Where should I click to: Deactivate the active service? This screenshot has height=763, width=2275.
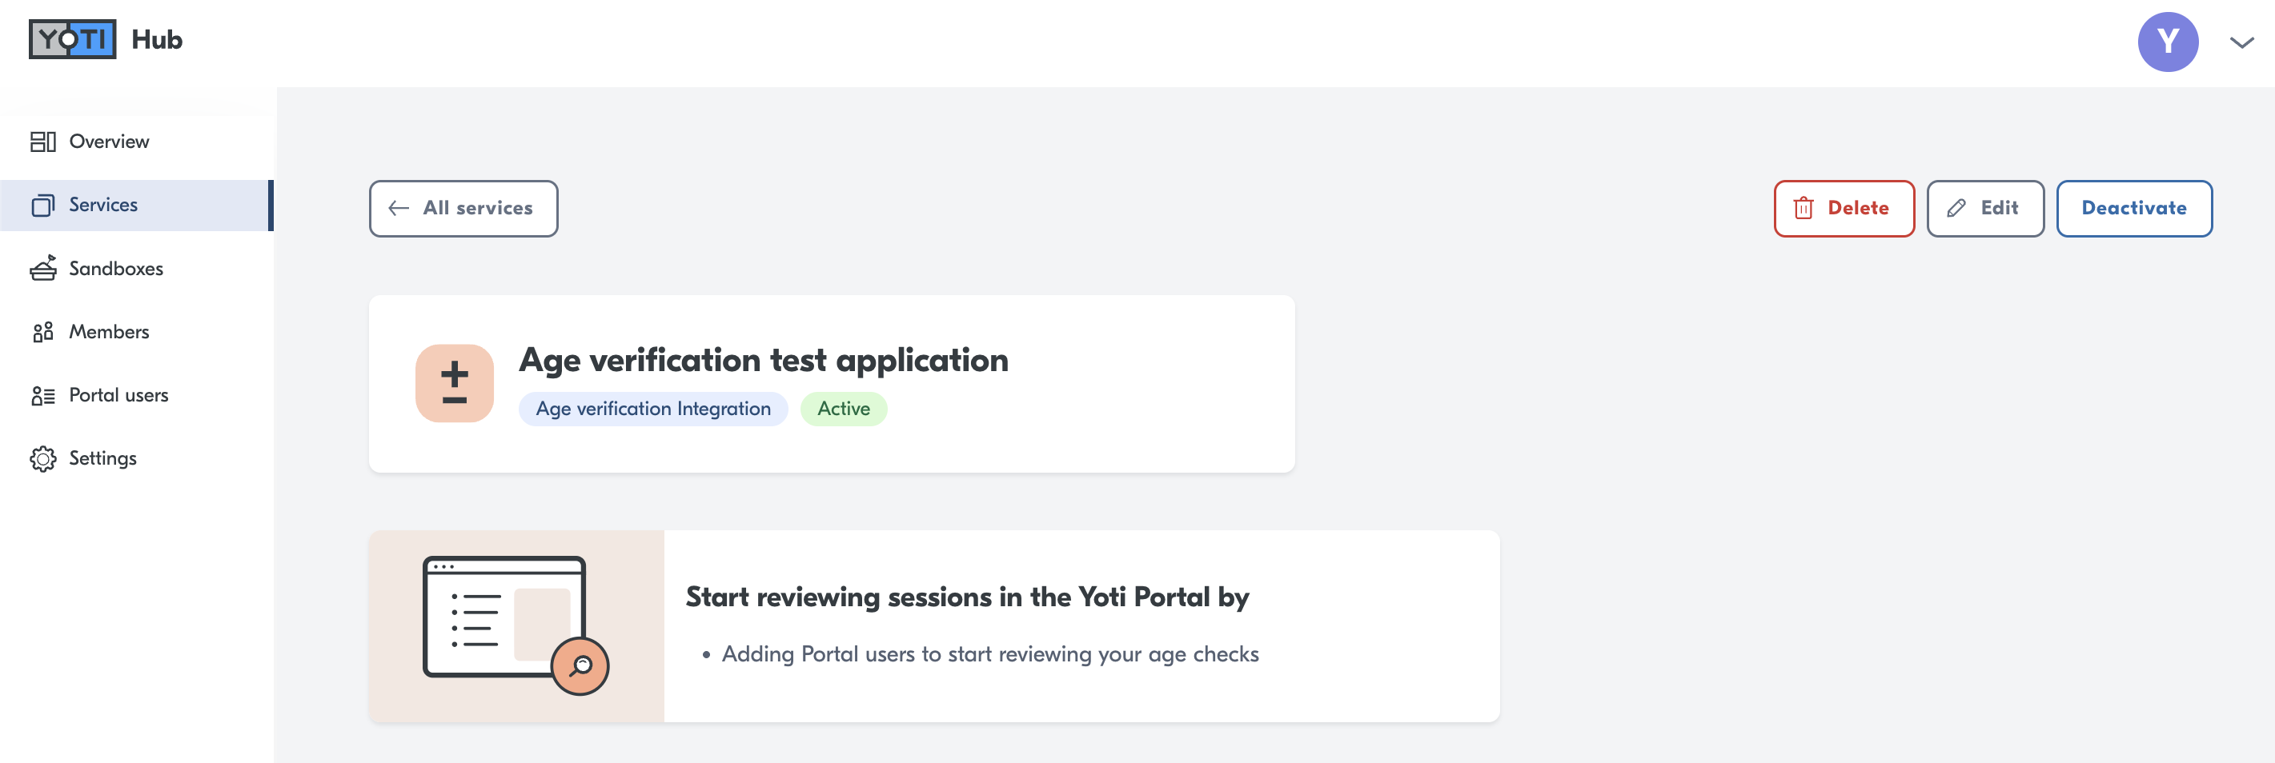click(2133, 209)
